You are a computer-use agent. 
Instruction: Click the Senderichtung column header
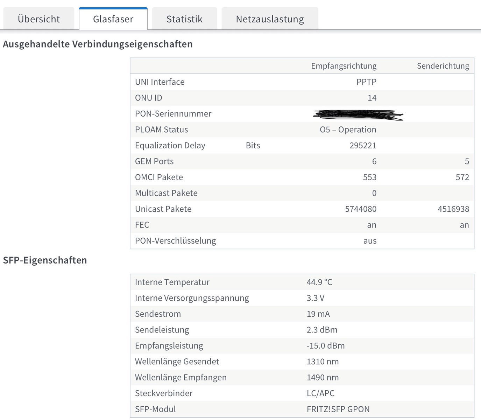click(443, 66)
